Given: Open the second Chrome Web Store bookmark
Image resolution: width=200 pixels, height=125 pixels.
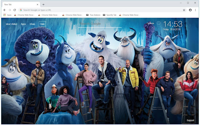Looking at the screenshot, I should pos(48,15).
